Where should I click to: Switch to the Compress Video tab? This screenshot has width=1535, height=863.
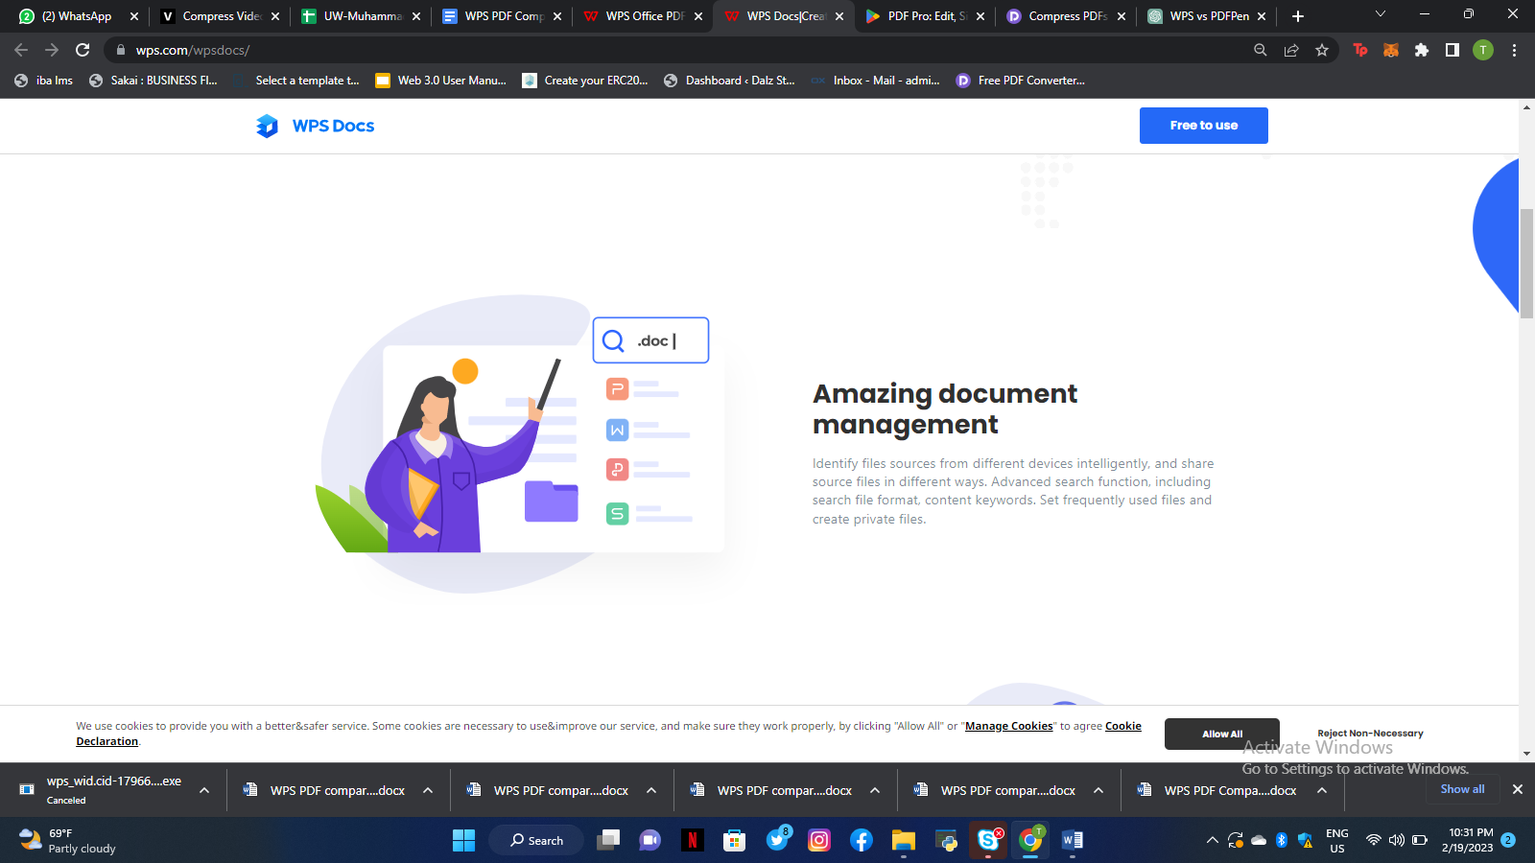coord(221,16)
